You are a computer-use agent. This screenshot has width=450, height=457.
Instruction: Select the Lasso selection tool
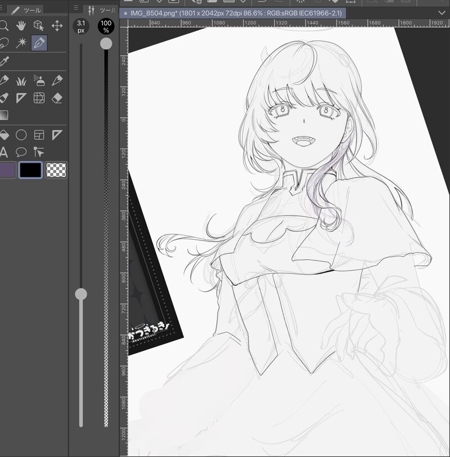4,43
